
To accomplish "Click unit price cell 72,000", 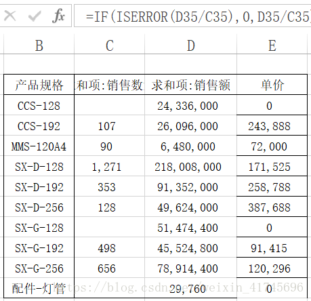I will pyautogui.click(x=272, y=146).
